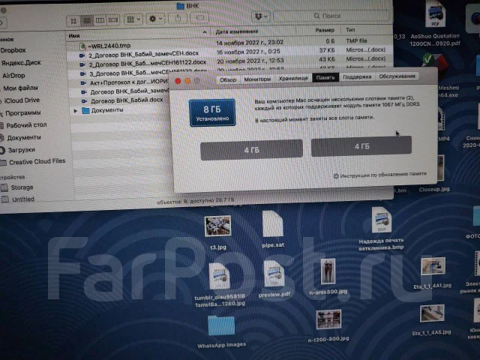Open the Dropbox toolbar dropdown
Image resolution: width=480 pixels, height=360 pixels.
[x=261, y=16]
